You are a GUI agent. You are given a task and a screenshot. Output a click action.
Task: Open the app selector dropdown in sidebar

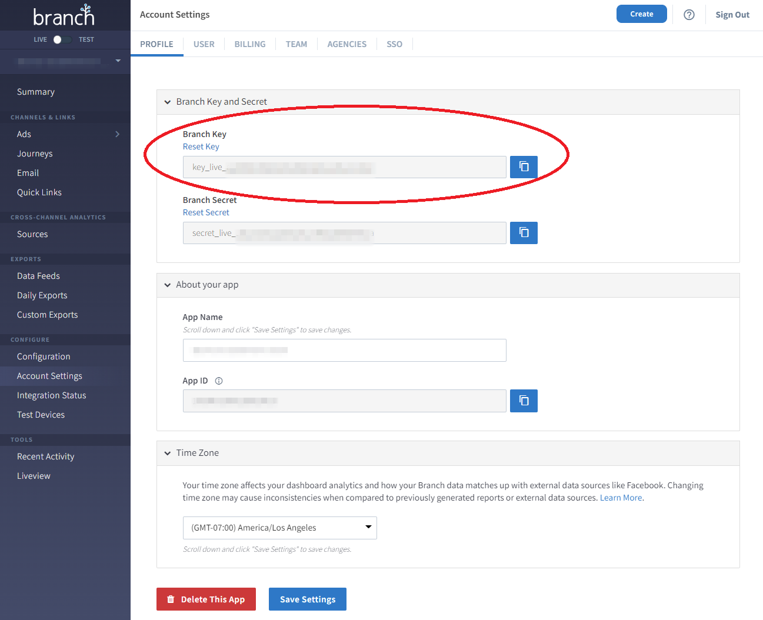[65, 61]
